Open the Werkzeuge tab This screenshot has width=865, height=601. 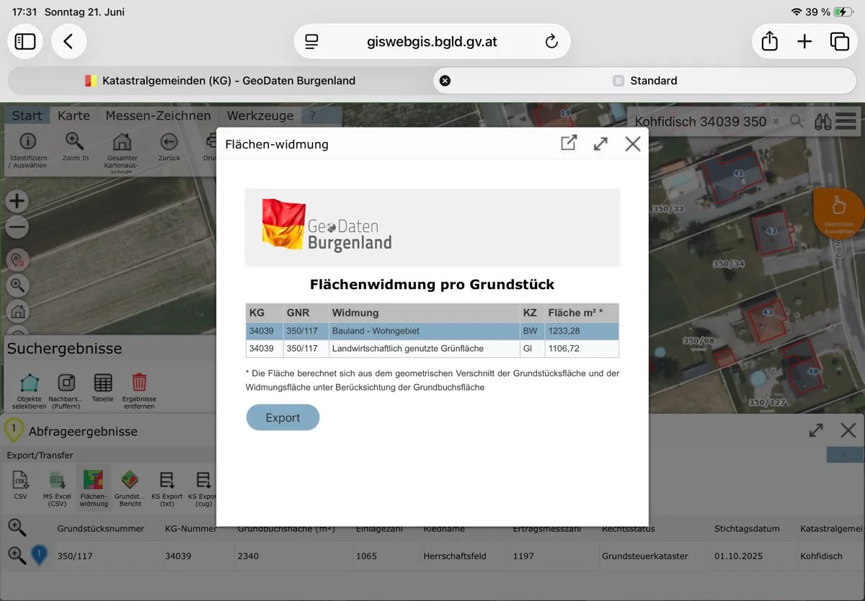point(260,115)
